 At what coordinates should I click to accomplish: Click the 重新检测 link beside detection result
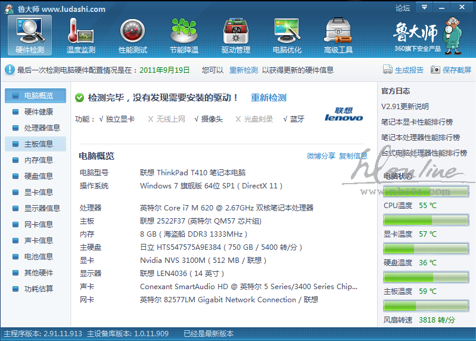click(268, 98)
